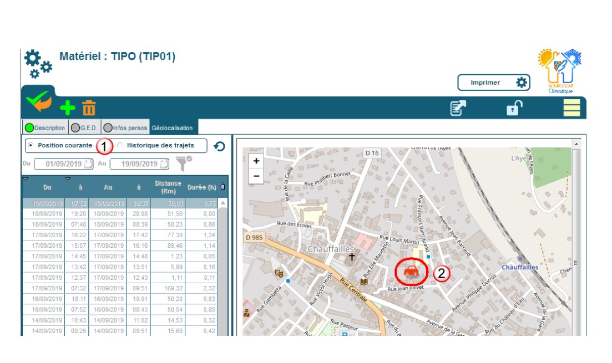
Task: Select trip row with distance 50,20
Action: point(120,299)
